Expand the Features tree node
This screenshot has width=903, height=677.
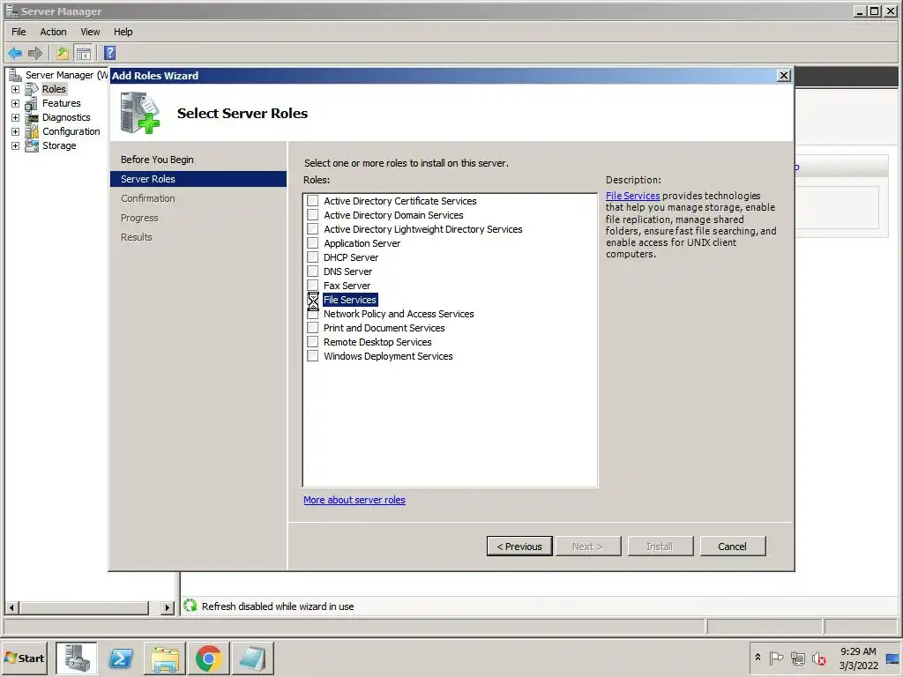coord(16,104)
